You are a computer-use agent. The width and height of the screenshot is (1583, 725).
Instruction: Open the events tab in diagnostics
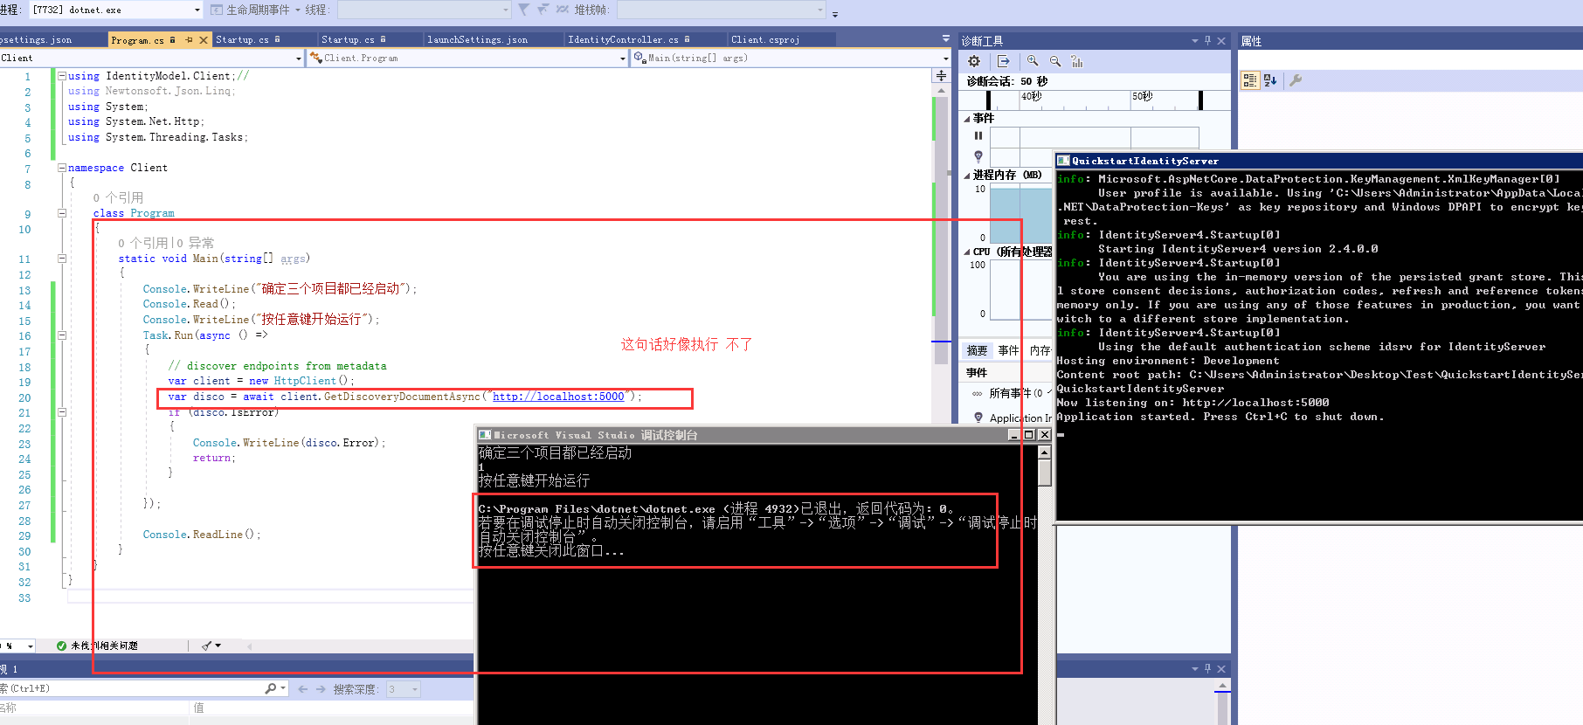(1008, 350)
